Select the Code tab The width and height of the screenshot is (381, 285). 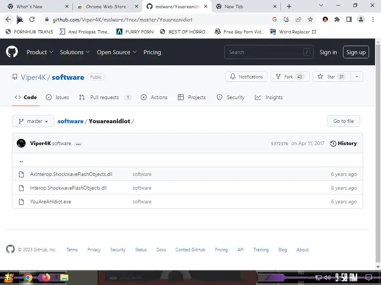pyautogui.click(x=26, y=98)
